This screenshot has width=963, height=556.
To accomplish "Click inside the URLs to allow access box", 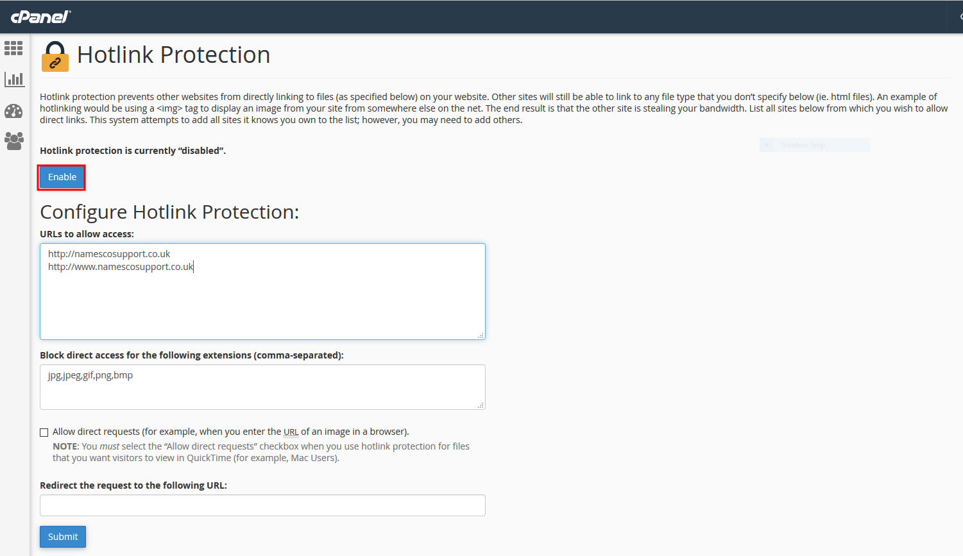I will pyautogui.click(x=262, y=301).
